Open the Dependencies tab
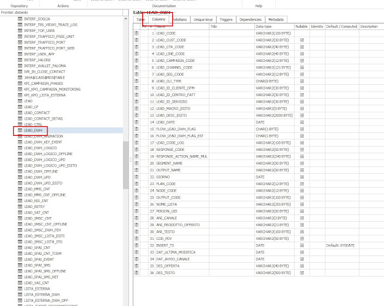This screenshot has width=384, height=306. point(251,20)
